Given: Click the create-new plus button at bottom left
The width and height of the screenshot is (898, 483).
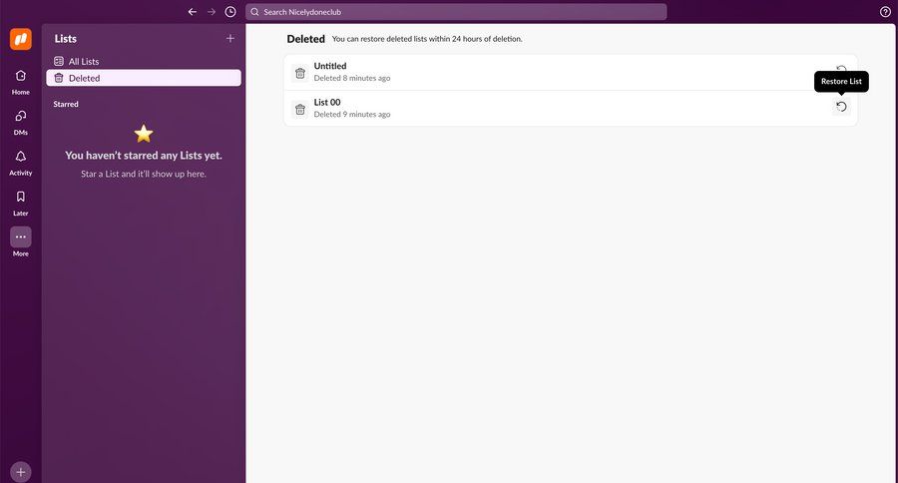Looking at the screenshot, I should [x=21, y=471].
